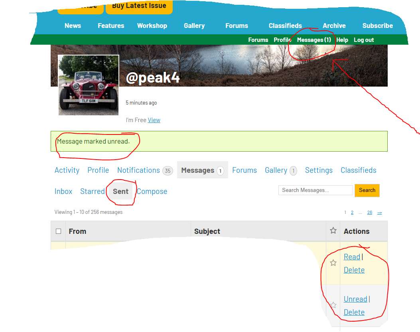Click the 'Viewing 1 – 10 of 256 messages' text

click(89, 212)
